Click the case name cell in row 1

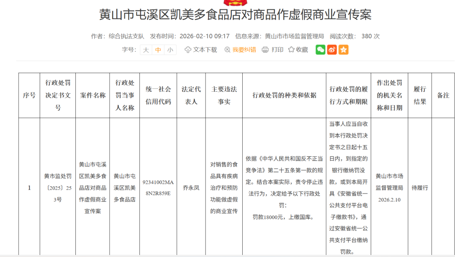93,188
